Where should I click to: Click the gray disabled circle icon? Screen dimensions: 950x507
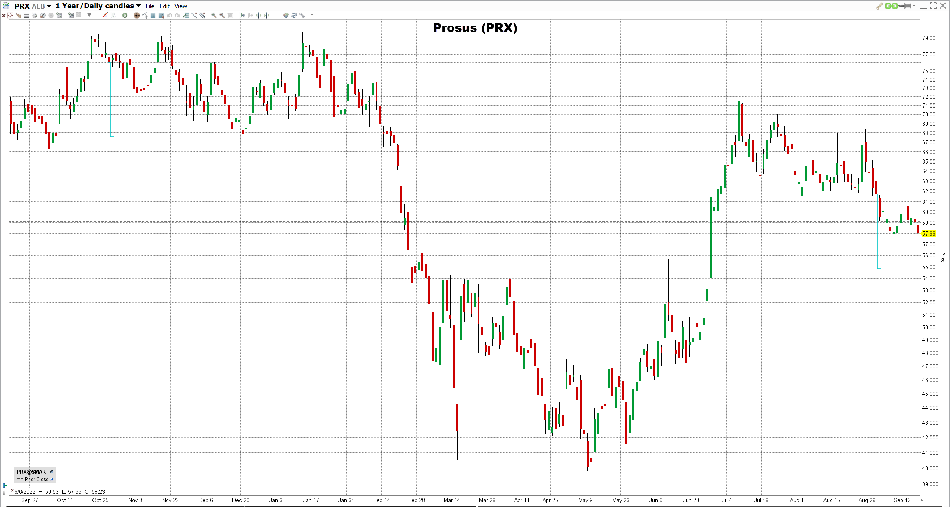51,15
